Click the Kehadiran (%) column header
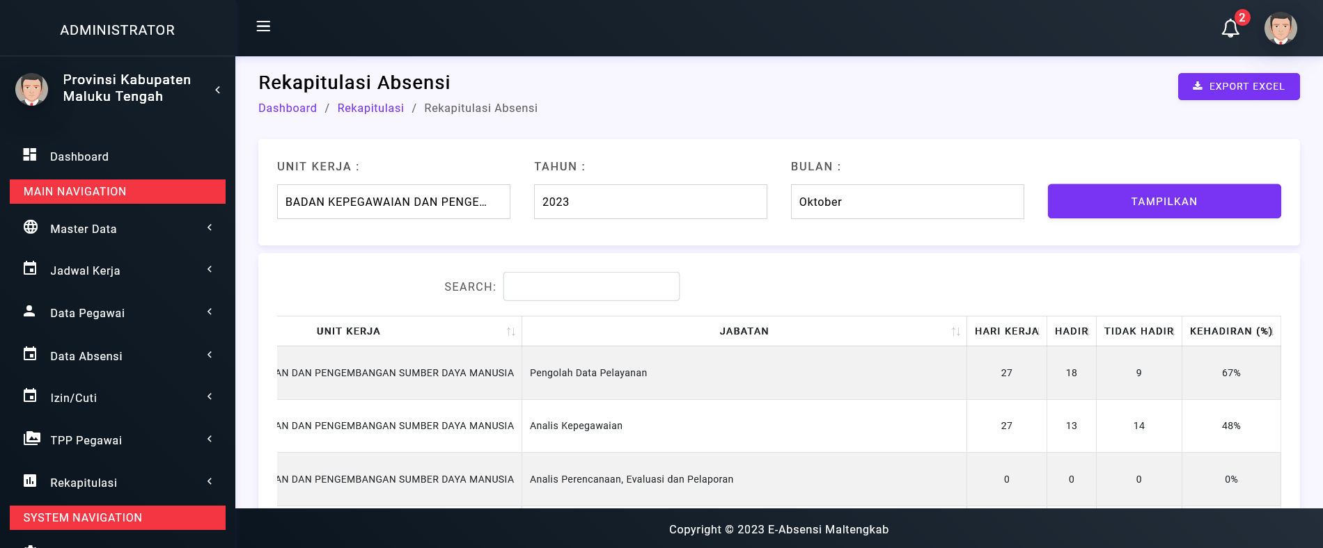Image resolution: width=1323 pixels, height=548 pixels. click(1231, 331)
